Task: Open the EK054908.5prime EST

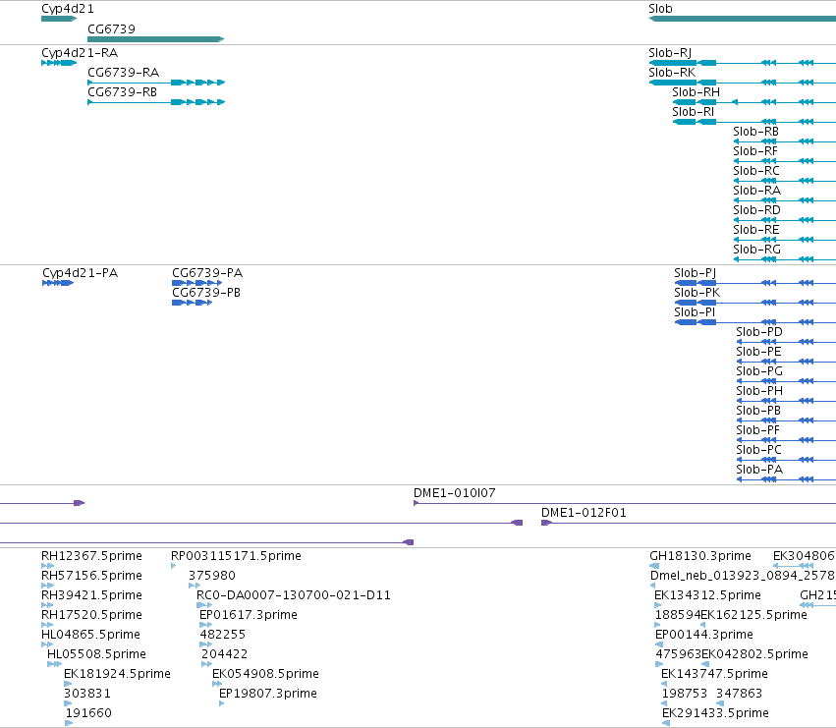Action: (217, 684)
